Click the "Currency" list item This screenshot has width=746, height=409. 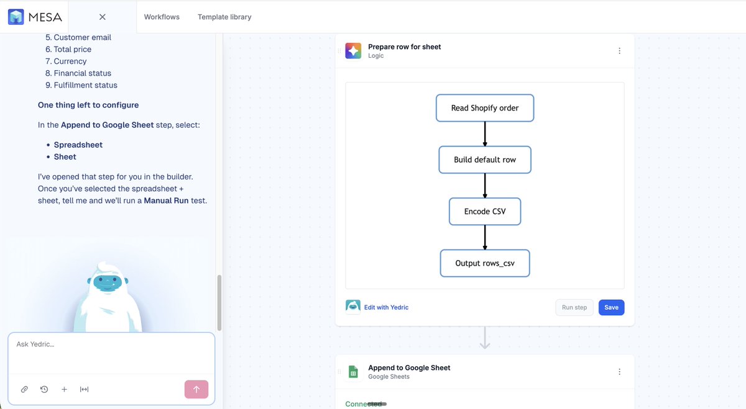70,61
